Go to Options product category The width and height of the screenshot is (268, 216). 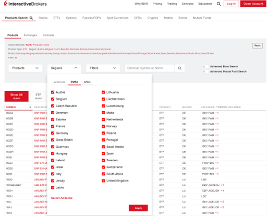pos(71,18)
